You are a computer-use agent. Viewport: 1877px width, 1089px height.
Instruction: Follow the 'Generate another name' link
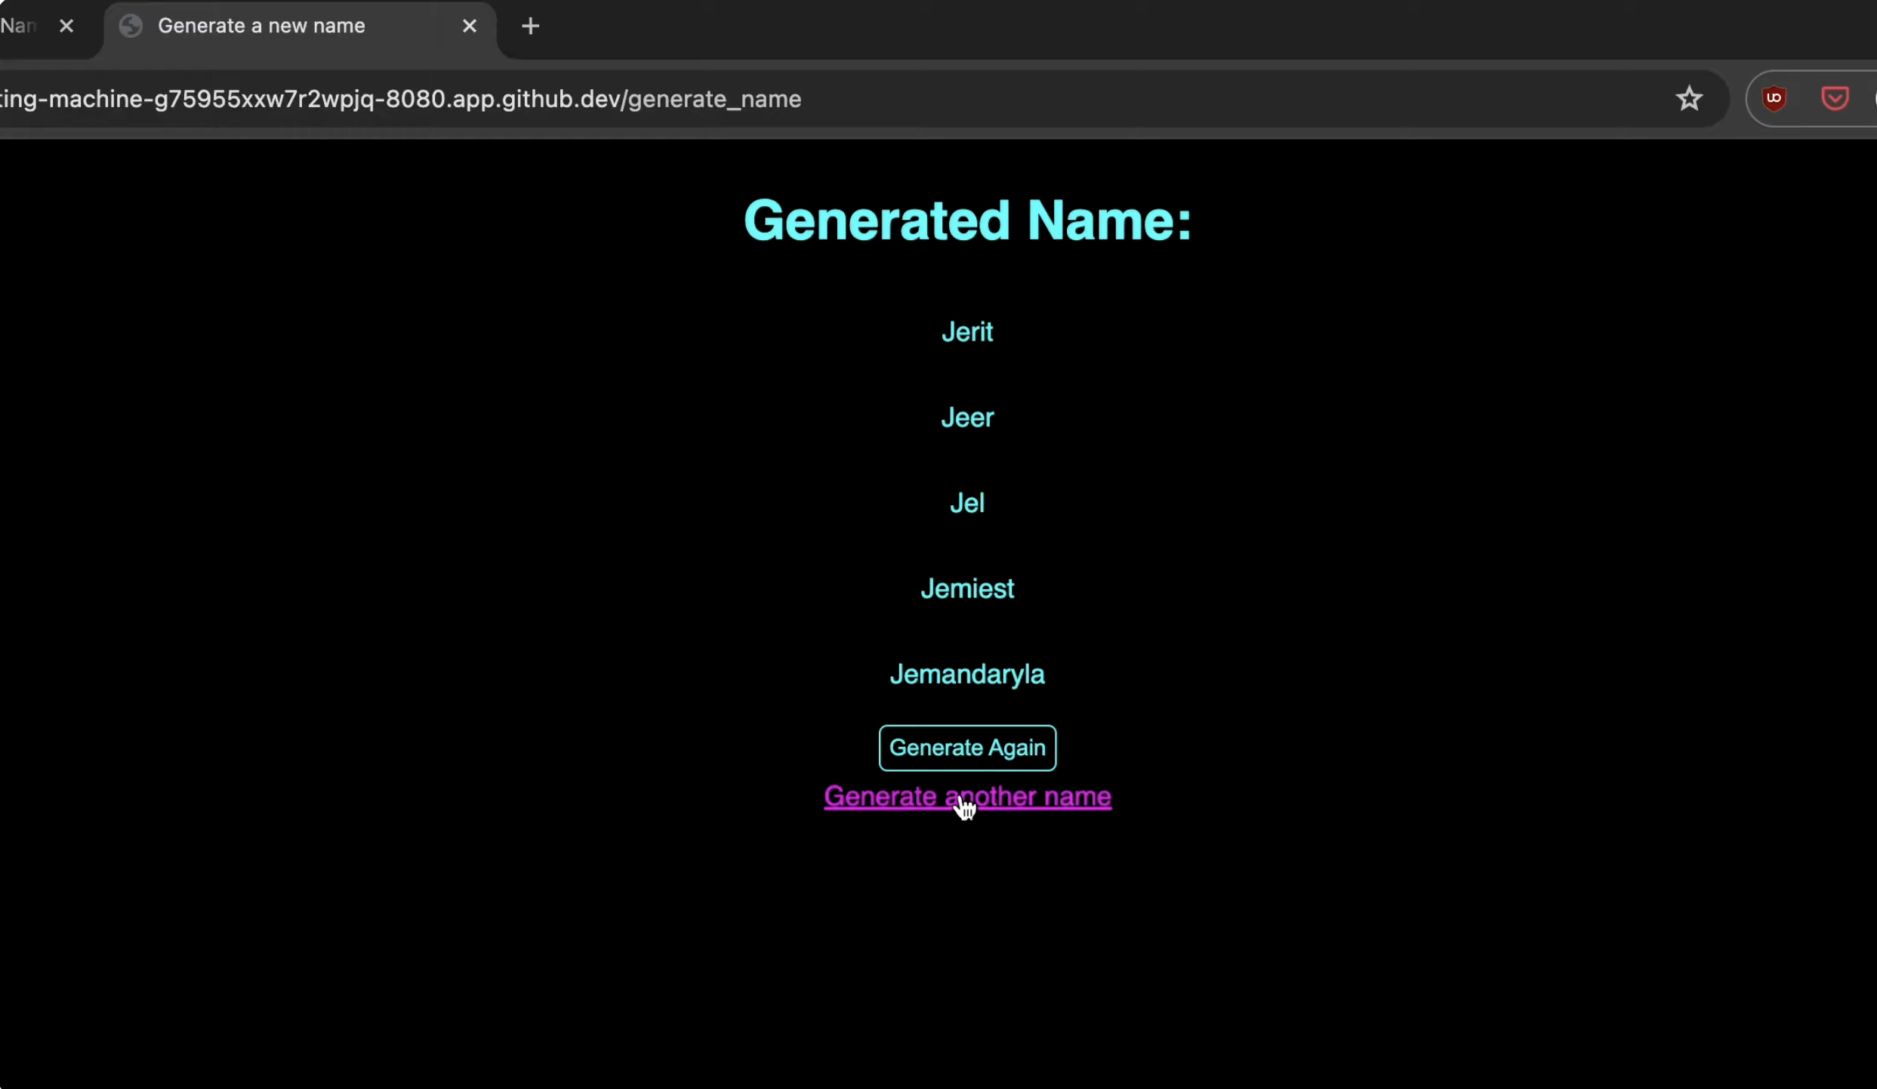coord(967,796)
